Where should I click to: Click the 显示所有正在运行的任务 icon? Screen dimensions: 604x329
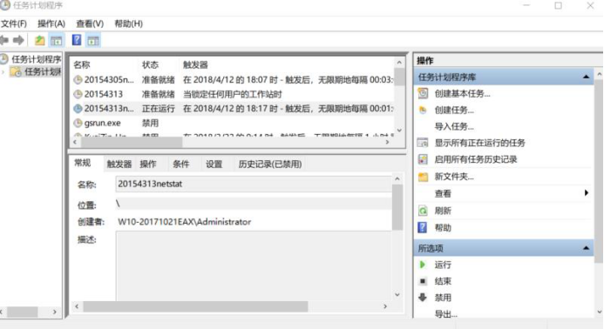tap(423, 143)
